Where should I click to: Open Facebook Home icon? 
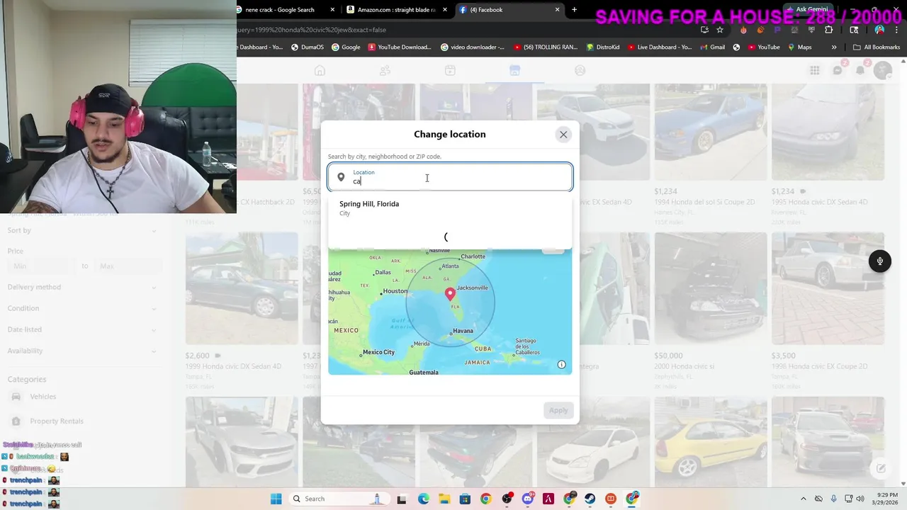tap(320, 70)
